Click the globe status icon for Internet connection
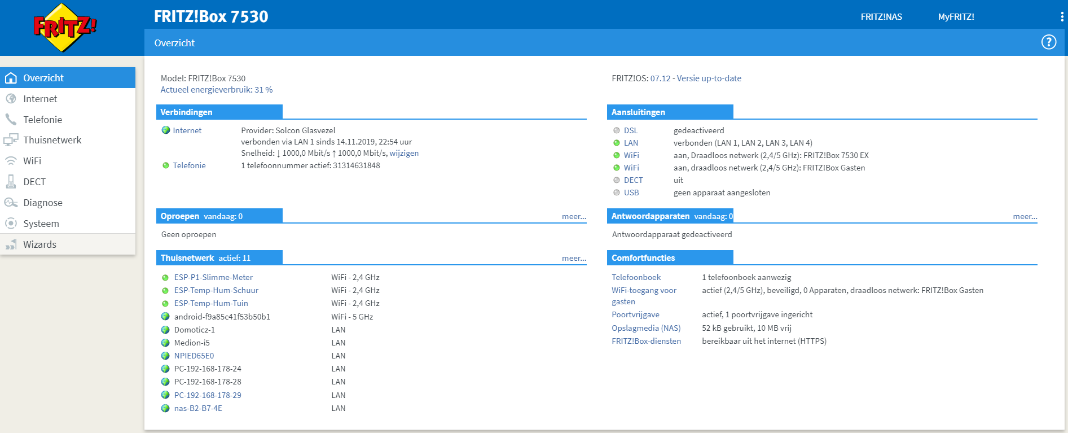 [166, 130]
